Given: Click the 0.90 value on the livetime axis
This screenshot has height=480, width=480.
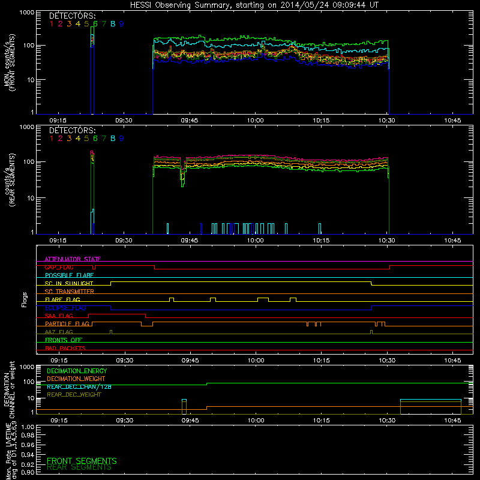Looking at the screenshot, I should [28, 472].
